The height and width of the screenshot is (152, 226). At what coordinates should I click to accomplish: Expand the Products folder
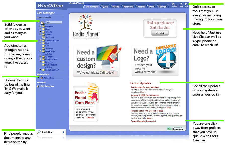tap(40, 26)
